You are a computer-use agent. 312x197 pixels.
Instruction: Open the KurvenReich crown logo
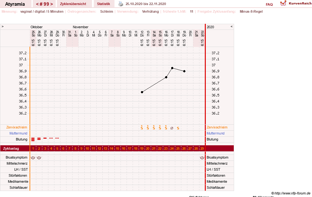click(x=283, y=3)
